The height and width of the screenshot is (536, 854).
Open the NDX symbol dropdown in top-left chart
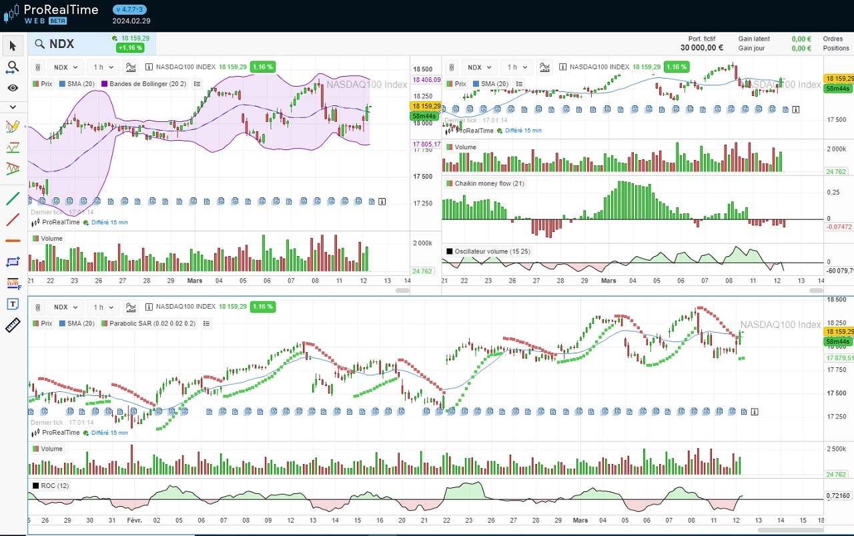pos(66,67)
